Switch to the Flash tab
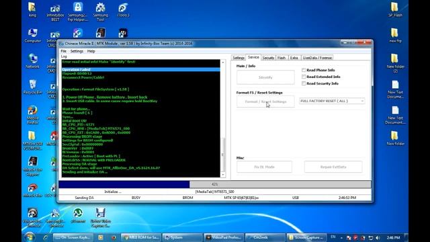 (x=282, y=58)
